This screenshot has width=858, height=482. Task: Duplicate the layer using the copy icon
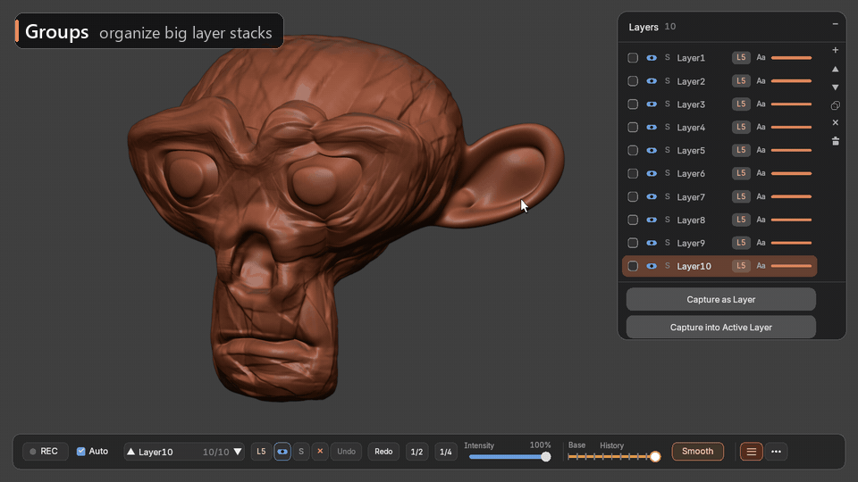(835, 105)
